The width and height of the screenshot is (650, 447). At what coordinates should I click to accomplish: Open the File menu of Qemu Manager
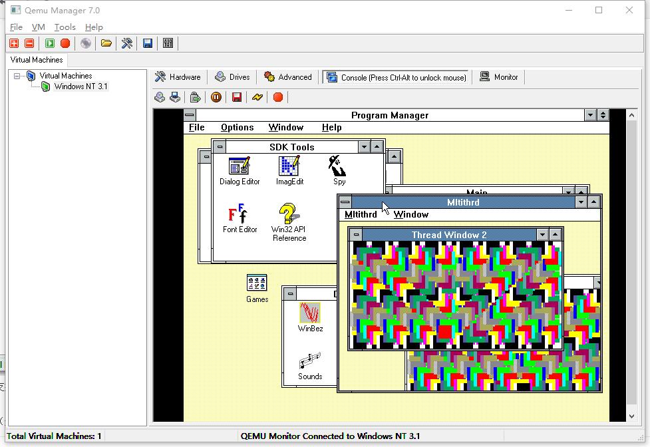16,27
